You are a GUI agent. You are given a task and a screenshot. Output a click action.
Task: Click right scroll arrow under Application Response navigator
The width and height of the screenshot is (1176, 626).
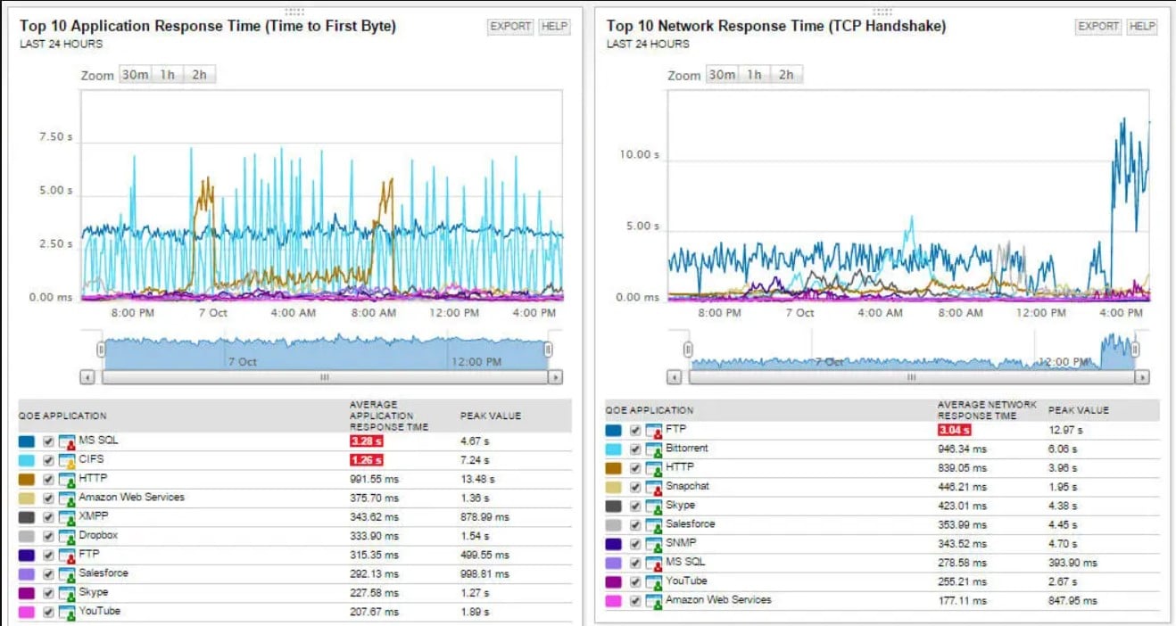click(556, 377)
